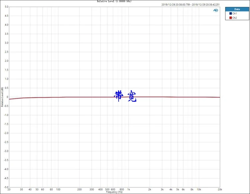
Task: Select the Ch2 legend label
Action: click(235, 17)
